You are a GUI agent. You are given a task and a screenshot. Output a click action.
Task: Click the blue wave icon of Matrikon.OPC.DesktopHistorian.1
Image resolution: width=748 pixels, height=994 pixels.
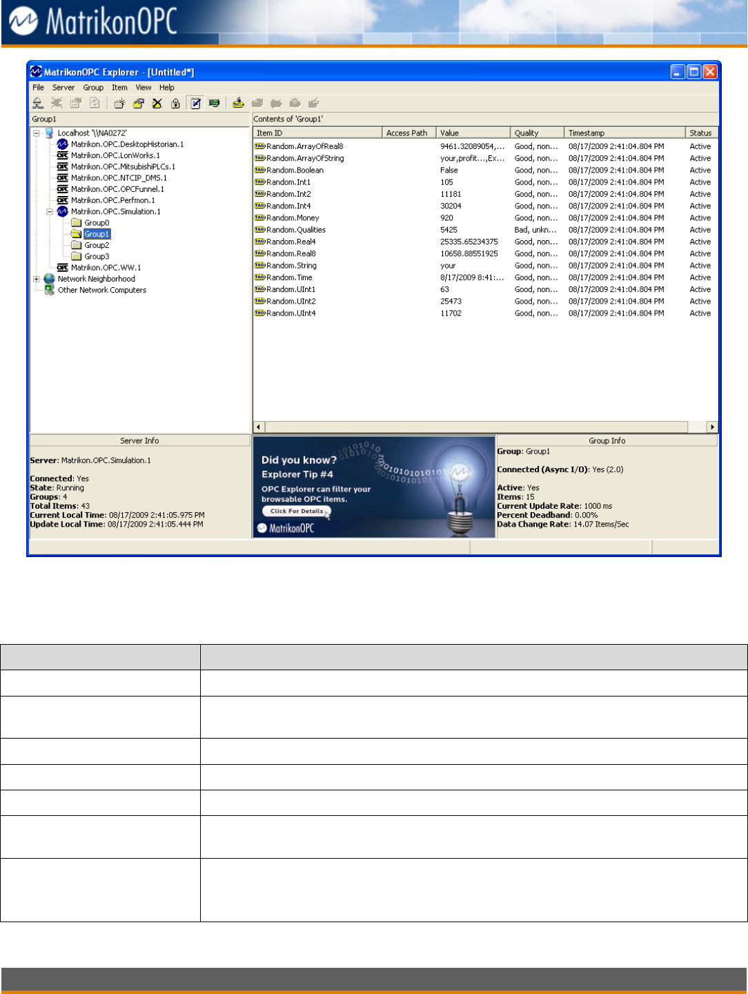pos(63,144)
